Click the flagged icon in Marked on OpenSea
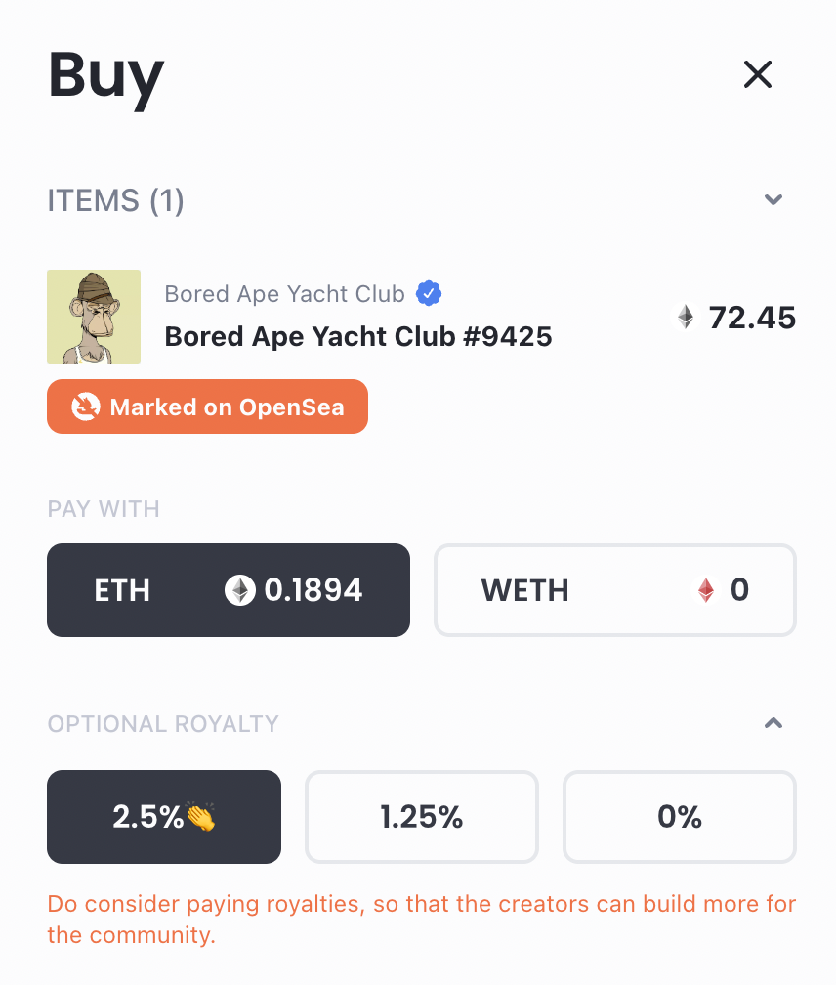The image size is (836, 985). tap(85, 407)
